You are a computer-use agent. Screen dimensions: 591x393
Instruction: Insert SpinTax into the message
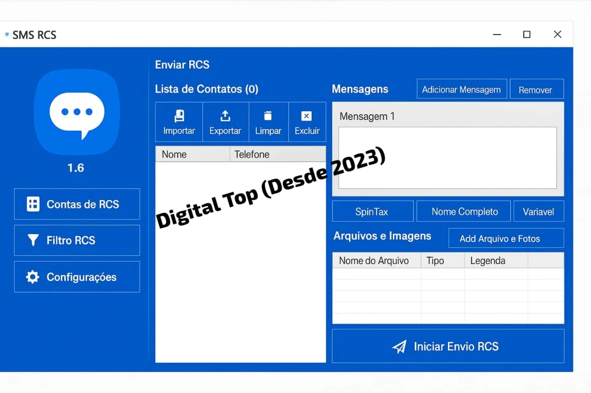pos(372,211)
